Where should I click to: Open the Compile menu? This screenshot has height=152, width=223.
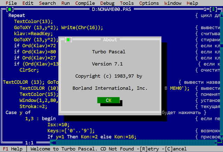(x=85, y=3)
